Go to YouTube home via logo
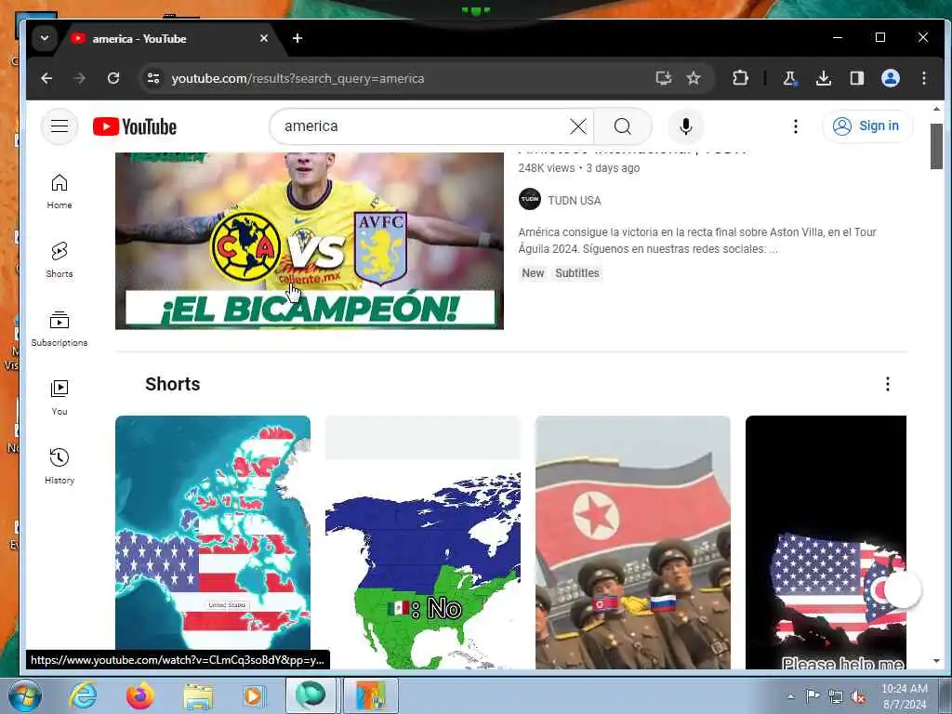Screen dimensions: 952x714 (x=135, y=126)
